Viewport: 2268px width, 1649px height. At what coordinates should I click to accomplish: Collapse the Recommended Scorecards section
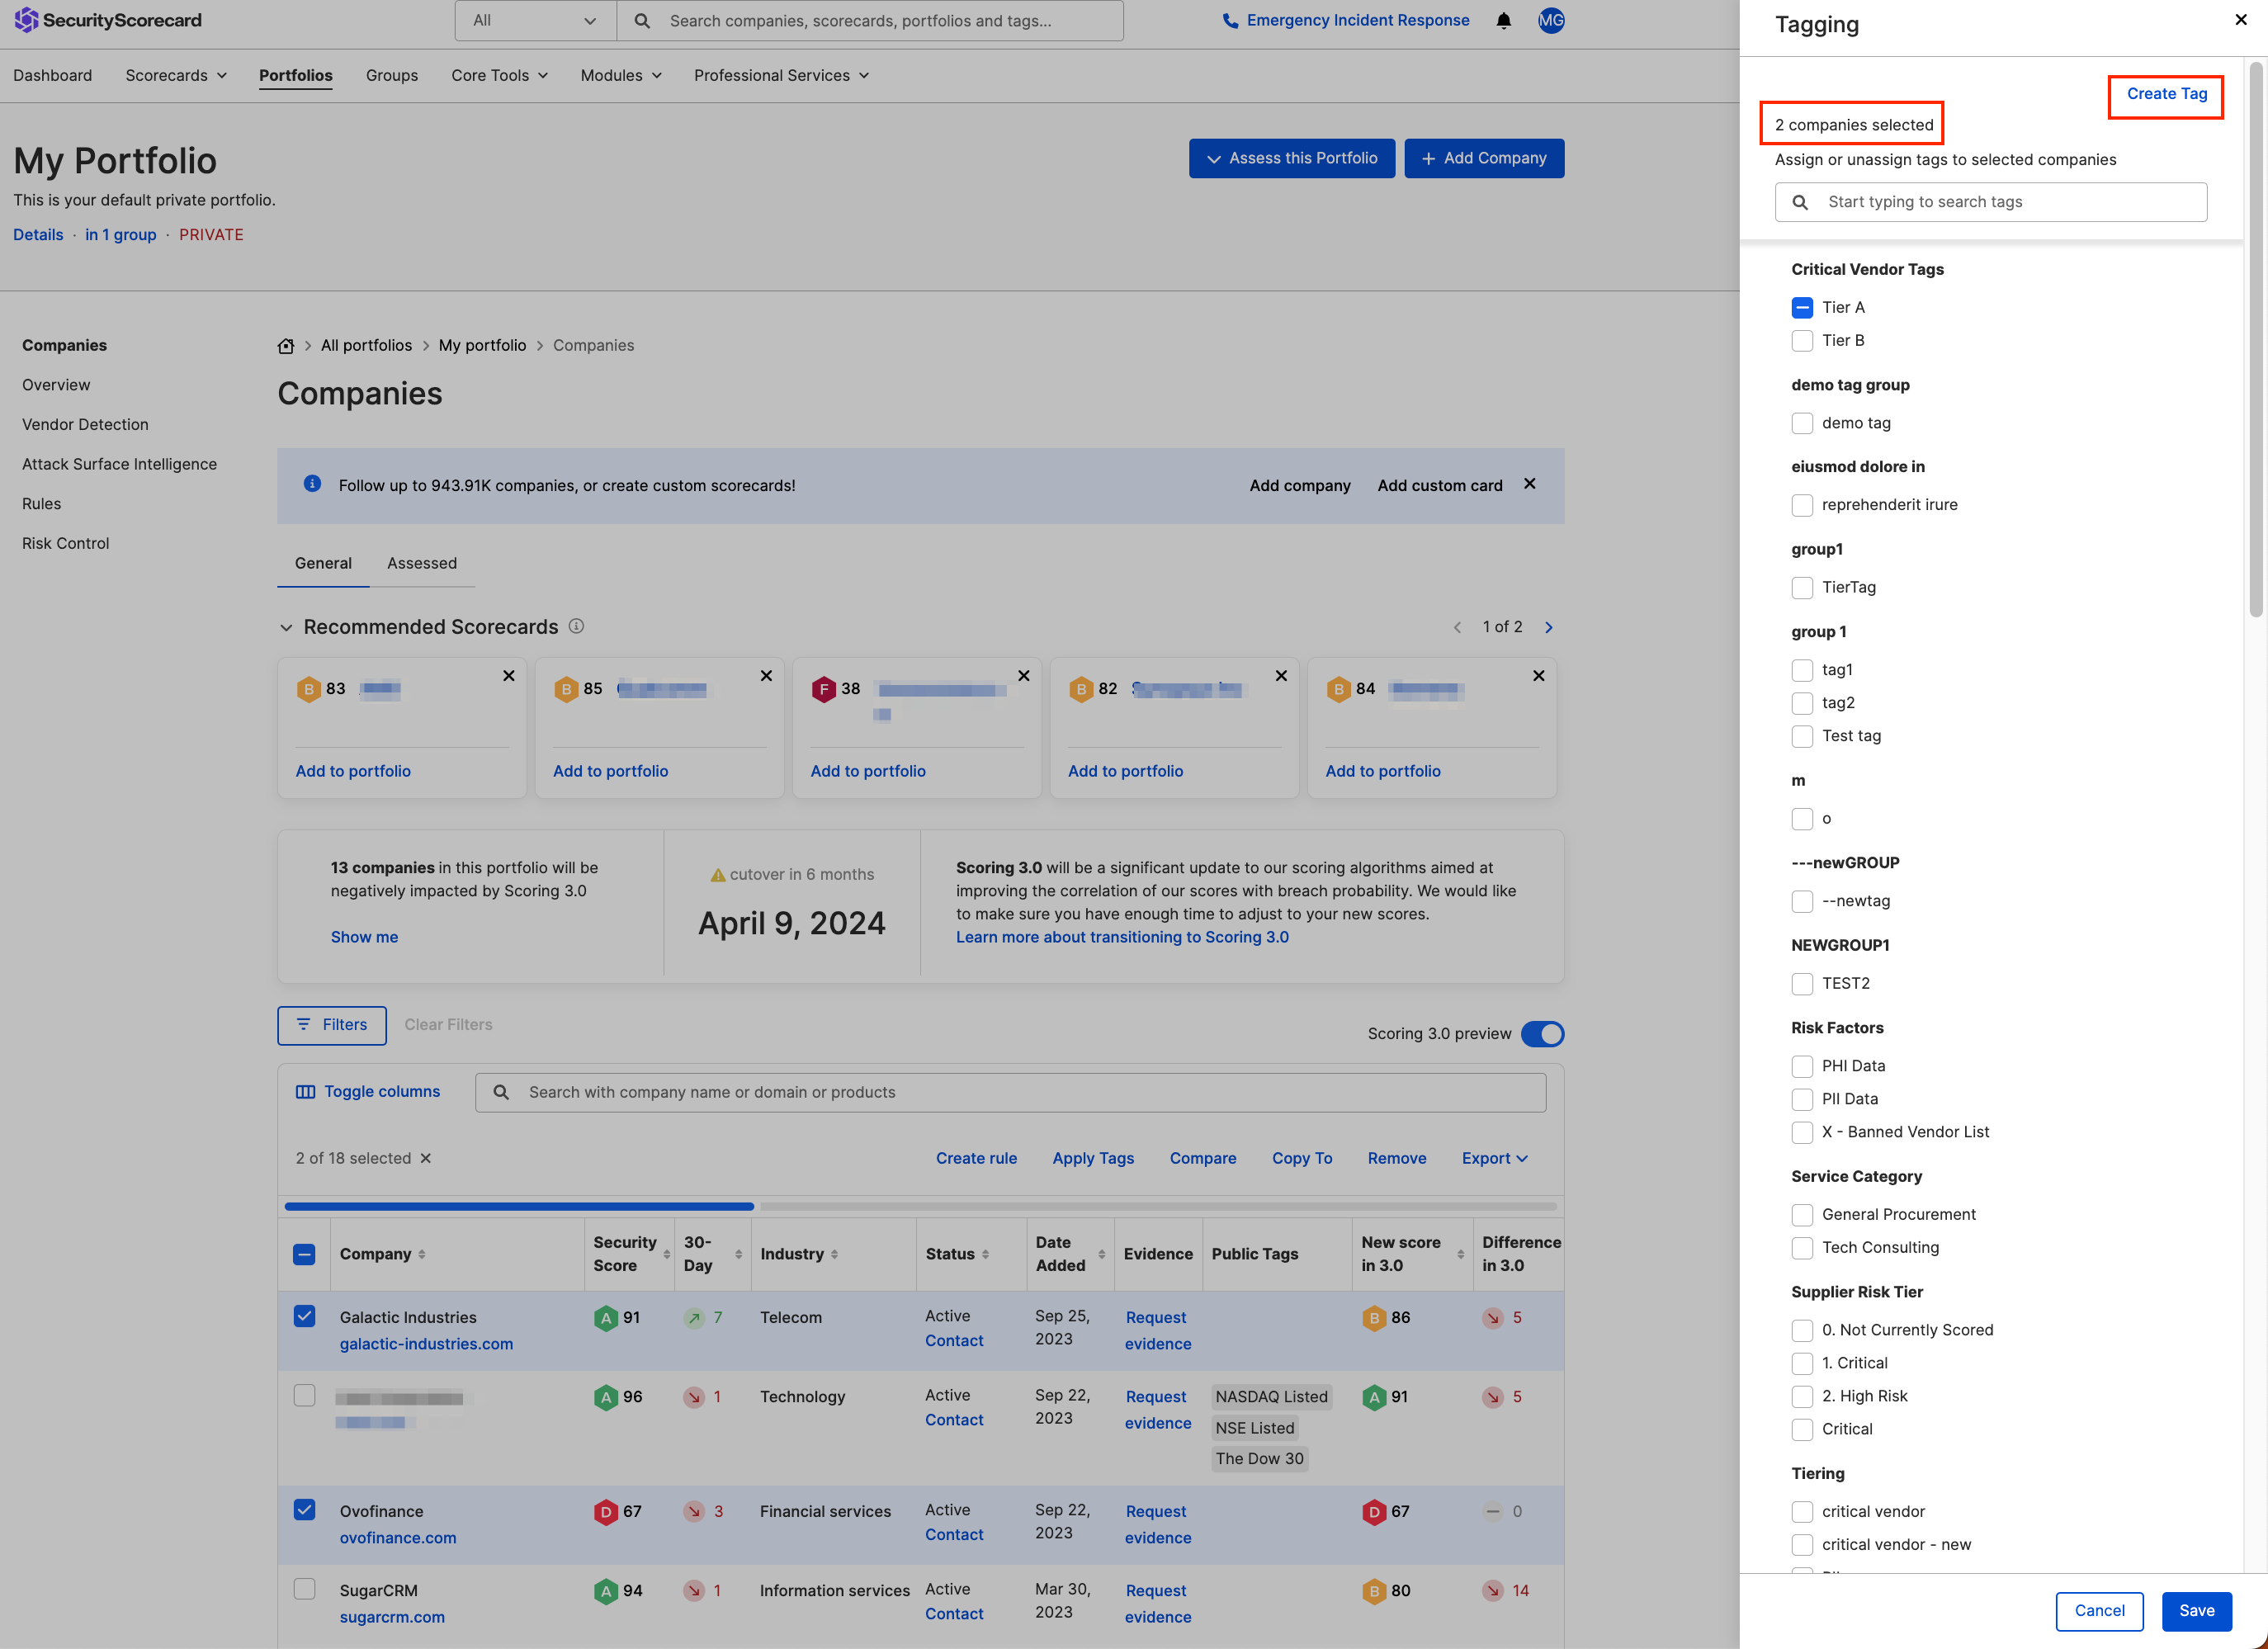click(x=286, y=628)
